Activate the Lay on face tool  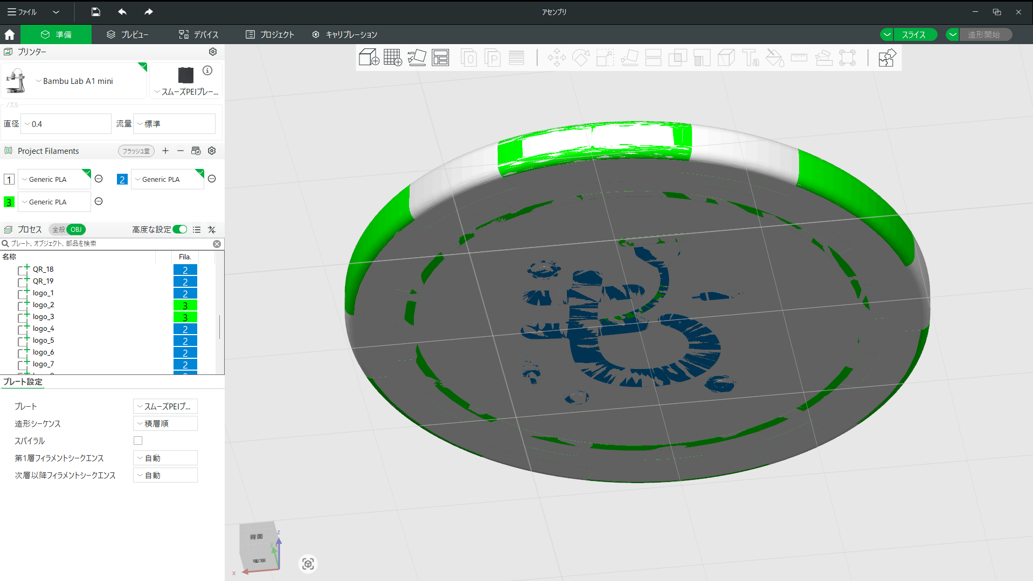coord(629,58)
